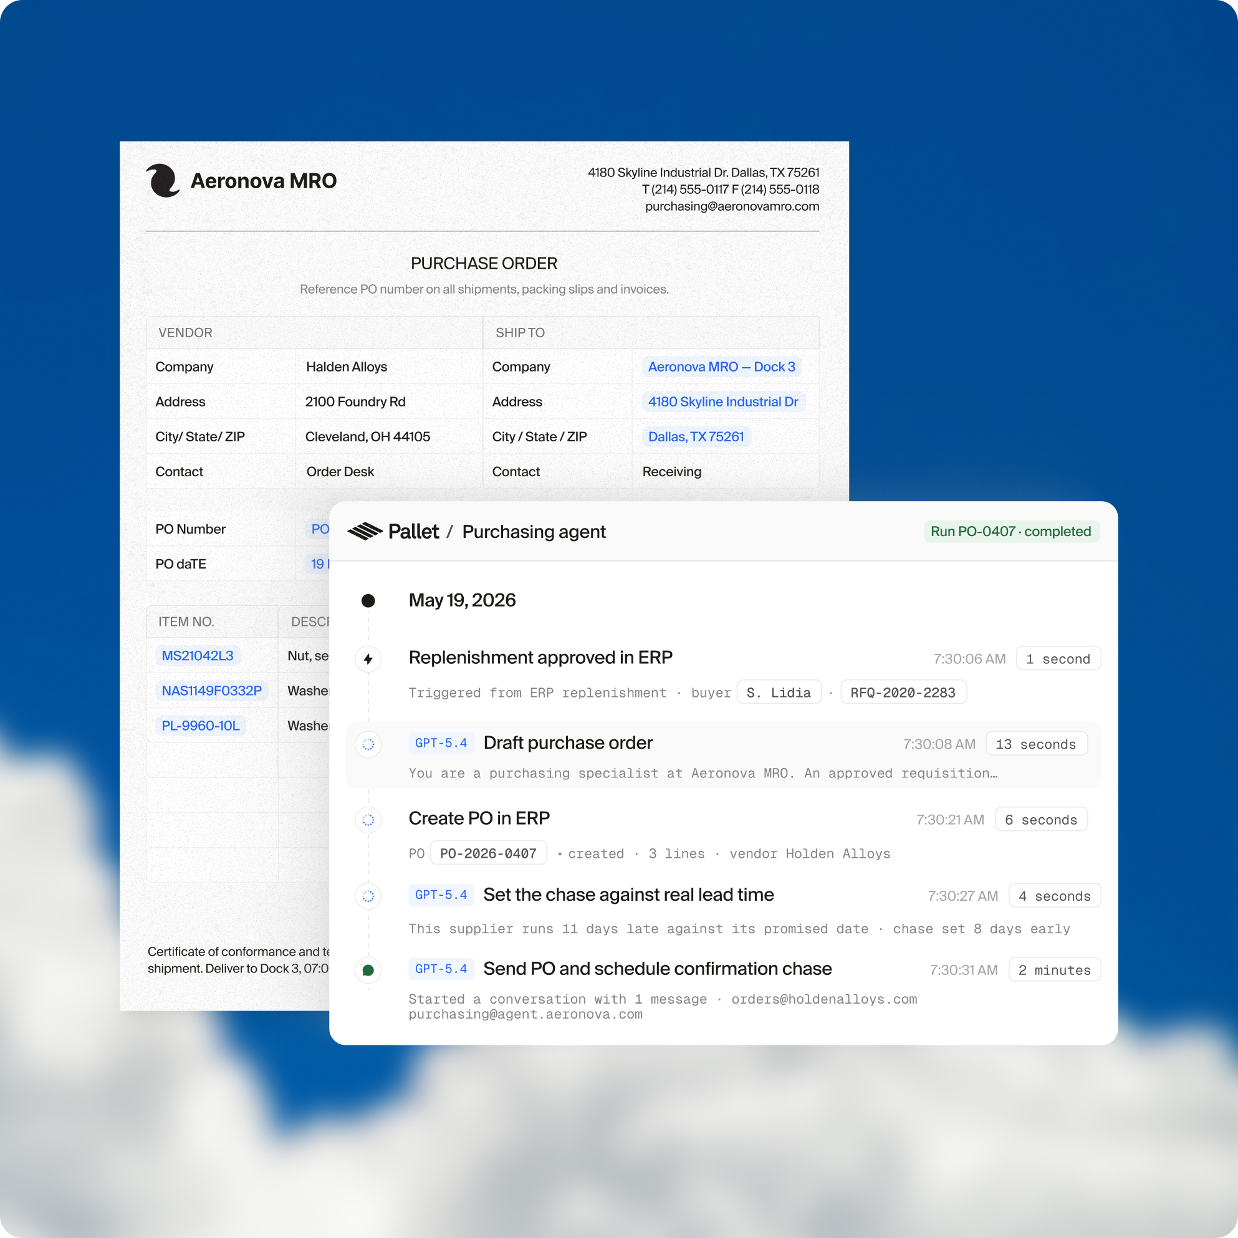Click the 7:30:31 AM timestamp
This screenshot has width=1238, height=1238.
(x=964, y=970)
